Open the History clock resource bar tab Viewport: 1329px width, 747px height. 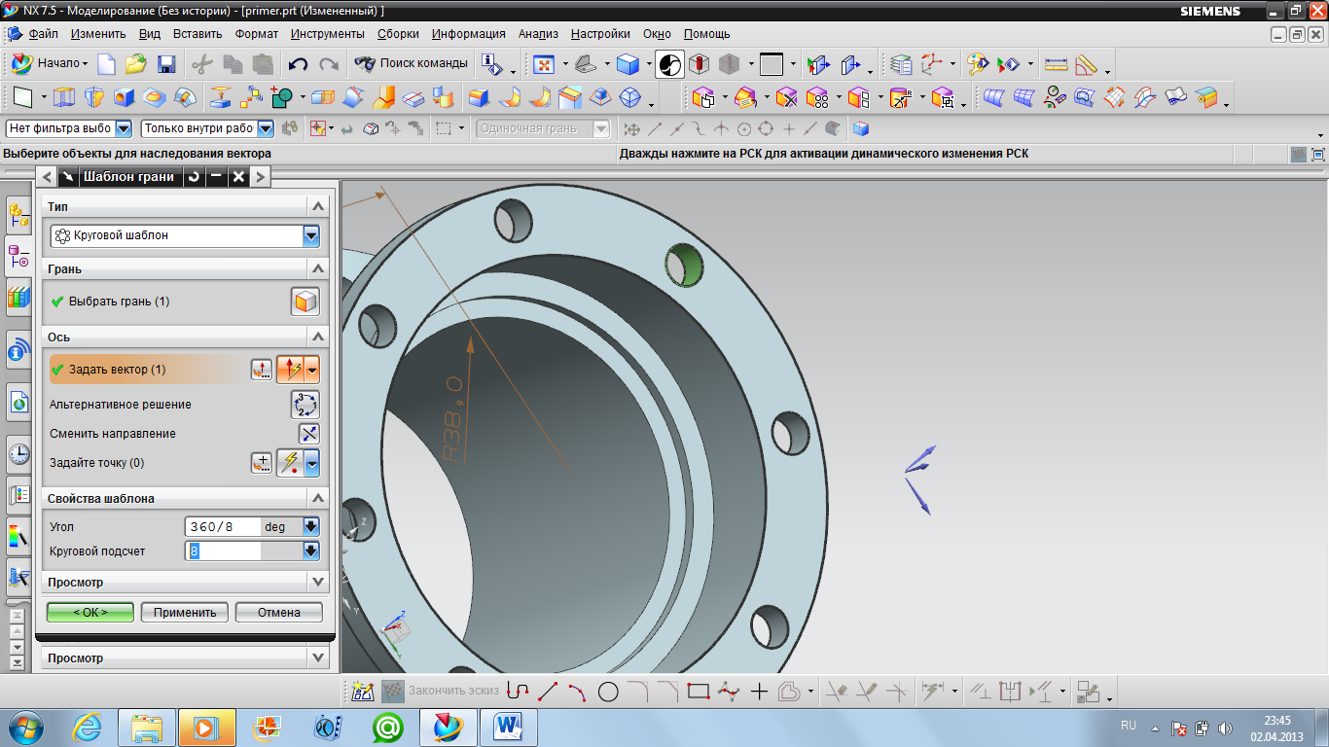tap(18, 452)
